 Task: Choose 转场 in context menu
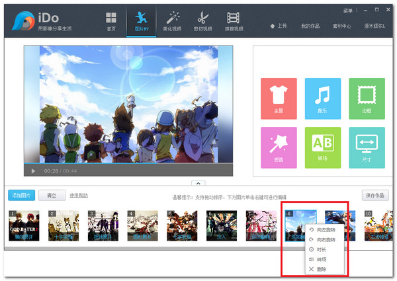(325, 259)
